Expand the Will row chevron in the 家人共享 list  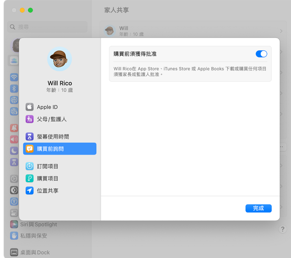click(281, 31)
